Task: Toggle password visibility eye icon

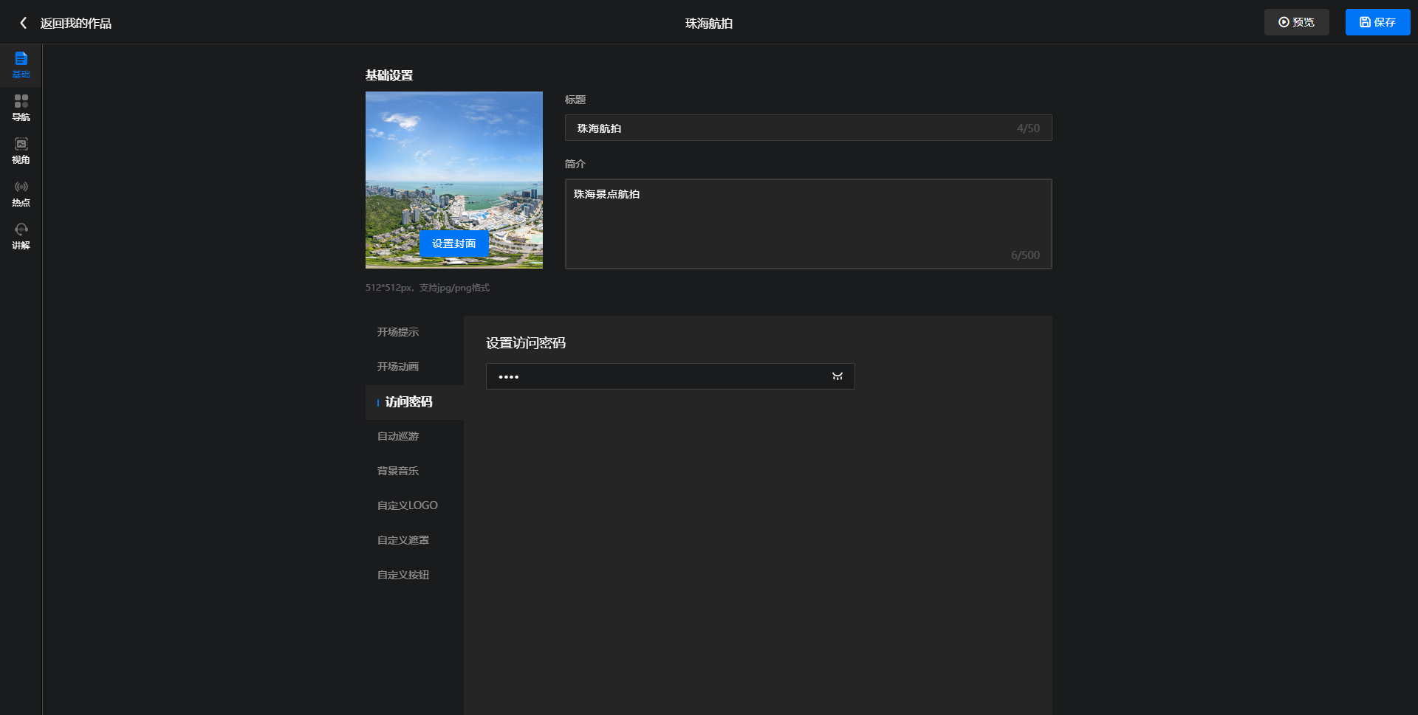Action: (x=837, y=376)
